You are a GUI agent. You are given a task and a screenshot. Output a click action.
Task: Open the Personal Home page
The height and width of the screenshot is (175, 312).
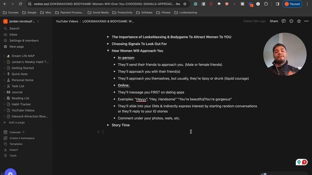22,80
